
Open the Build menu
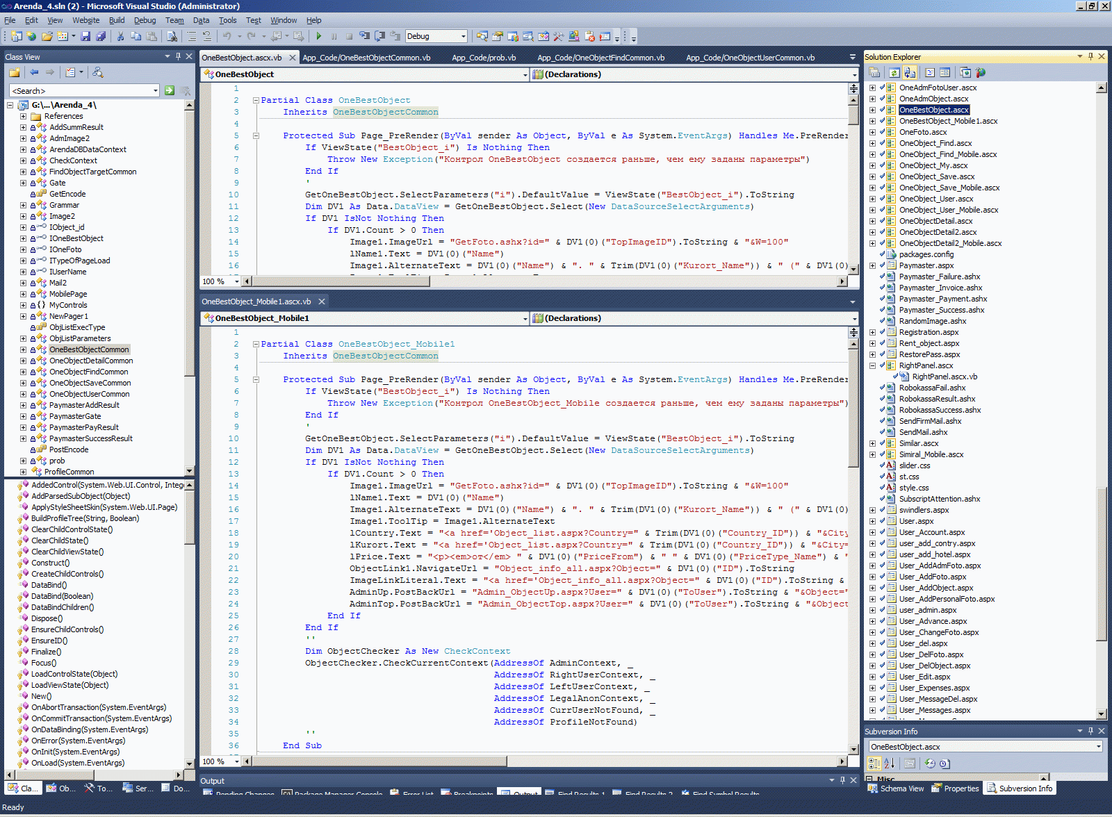pyautogui.click(x=117, y=20)
